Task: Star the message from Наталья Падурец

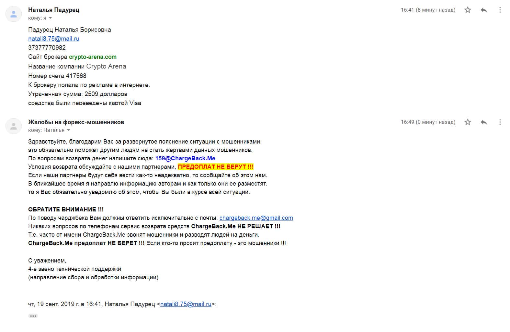Action: pyautogui.click(x=468, y=10)
